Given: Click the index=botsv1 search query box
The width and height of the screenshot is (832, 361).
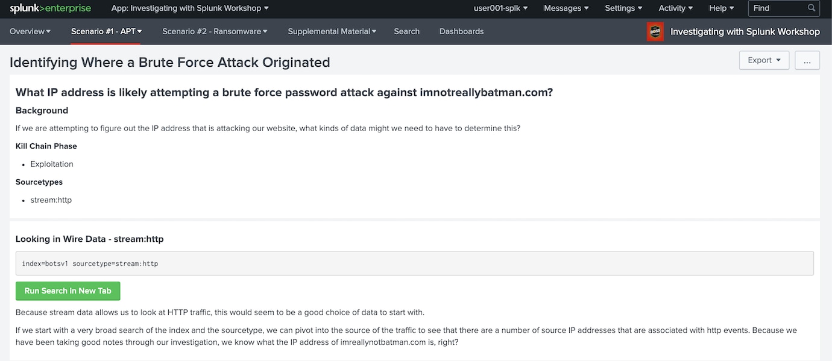Looking at the screenshot, I should 415,264.
